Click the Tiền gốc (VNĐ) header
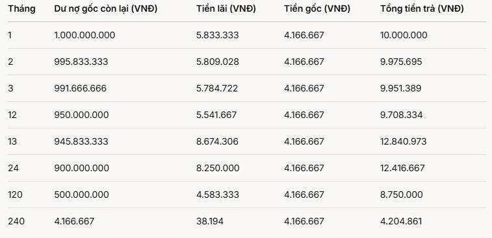This screenshot has height=238, width=492. [317, 9]
